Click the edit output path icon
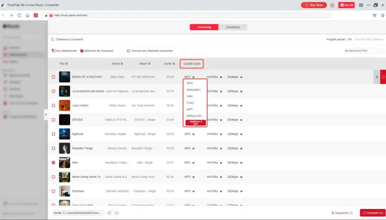The height and width of the screenshot is (220, 386). click(x=109, y=213)
